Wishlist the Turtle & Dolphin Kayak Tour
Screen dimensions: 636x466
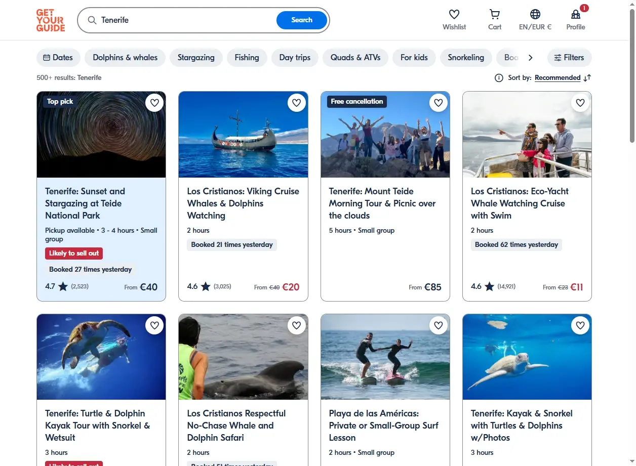154,325
